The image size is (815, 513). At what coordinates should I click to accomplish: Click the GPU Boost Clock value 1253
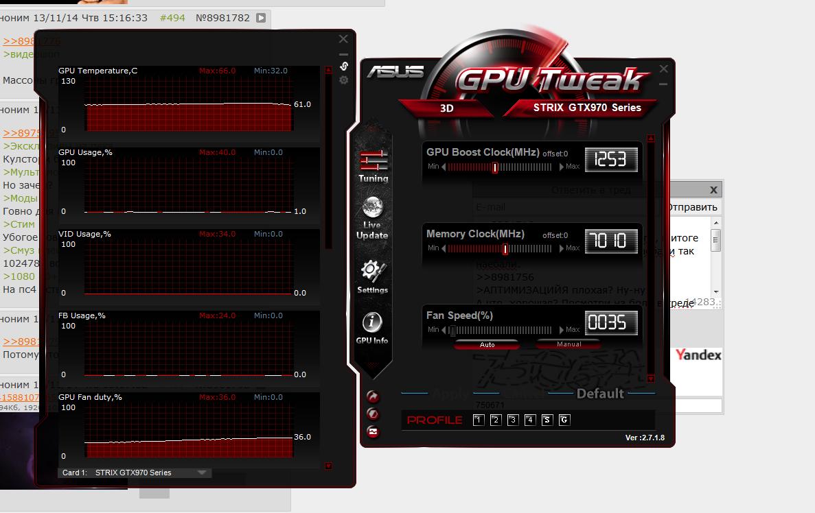pyautogui.click(x=611, y=159)
